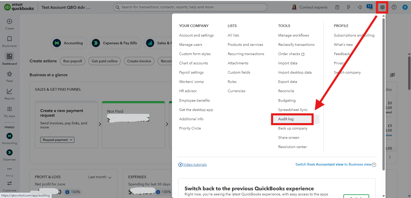Viewport: 411px width, 198px height.
Task: Select Back up company menu item
Action: click(293, 128)
